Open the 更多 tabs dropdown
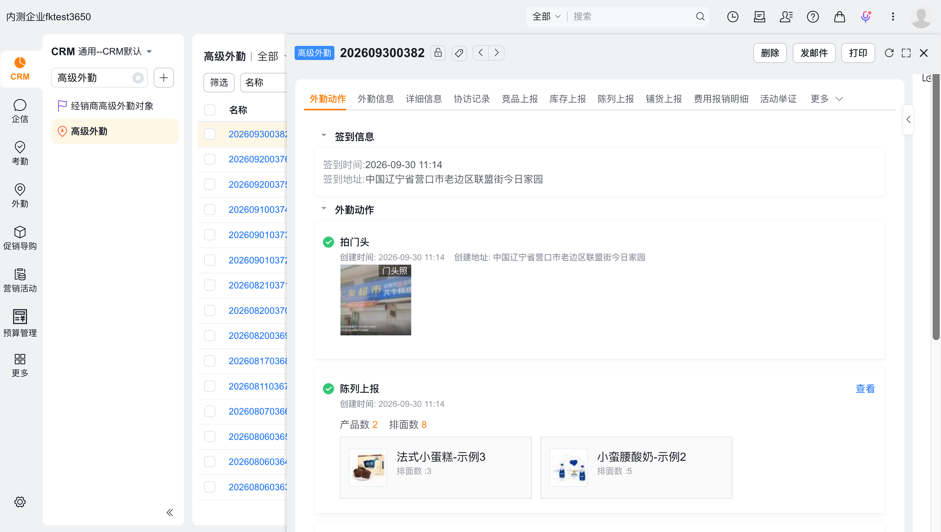 [x=827, y=99]
